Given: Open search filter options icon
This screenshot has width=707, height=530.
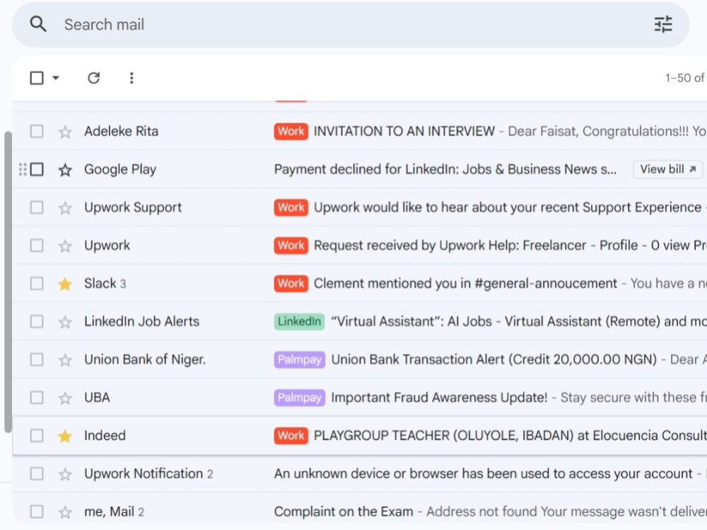Looking at the screenshot, I should point(663,24).
